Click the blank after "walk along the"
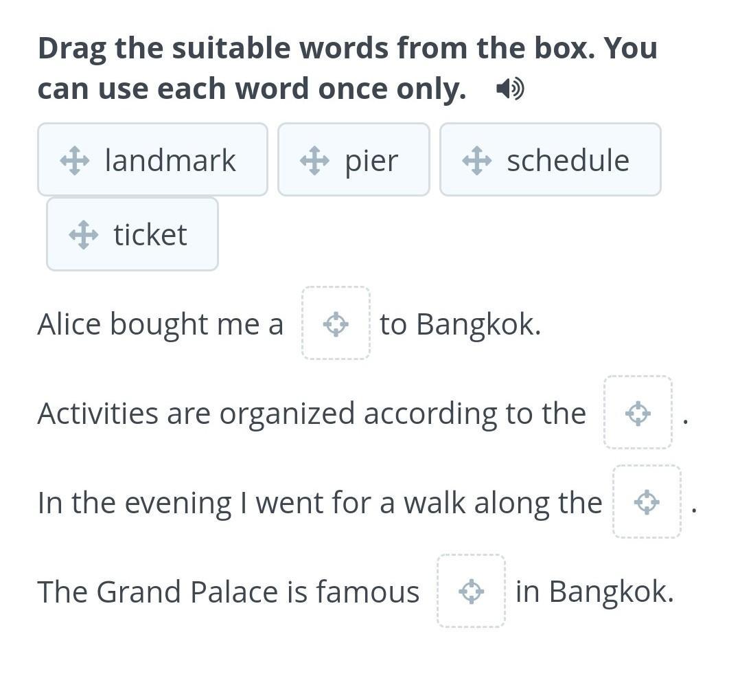The image size is (729, 685). tap(647, 502)
